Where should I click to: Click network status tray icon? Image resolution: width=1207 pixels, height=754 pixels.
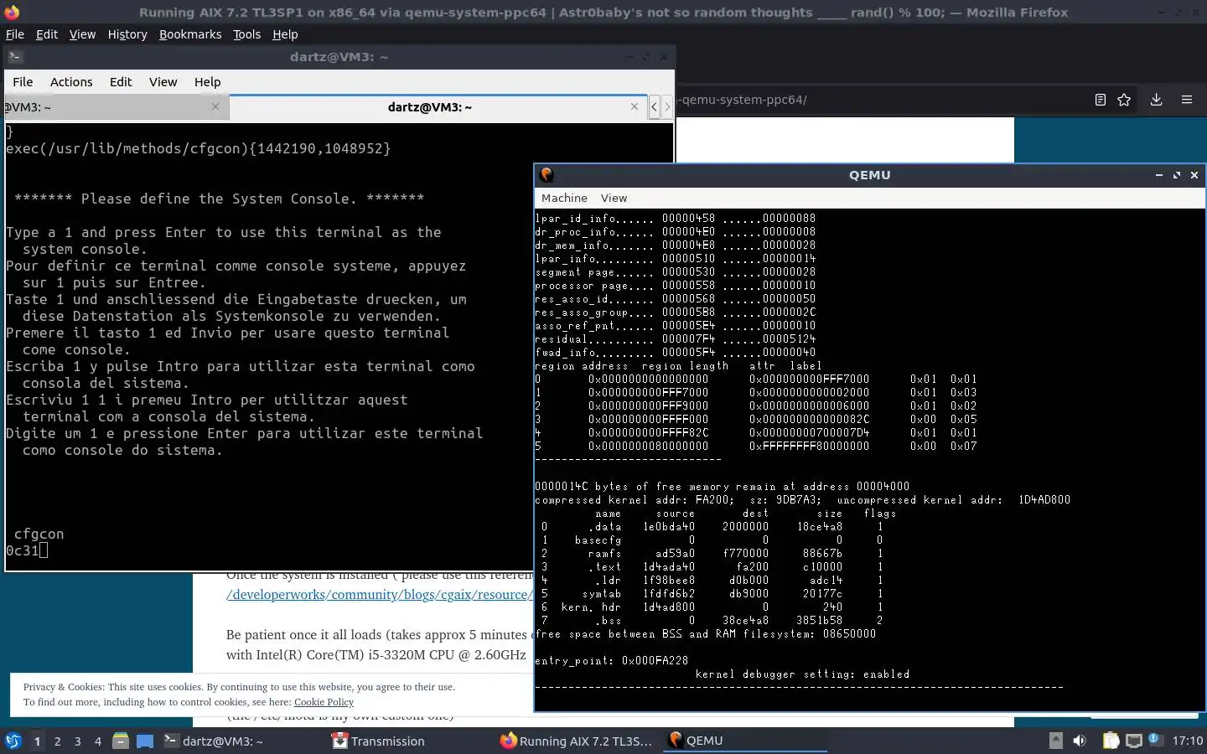(1133, 741)
